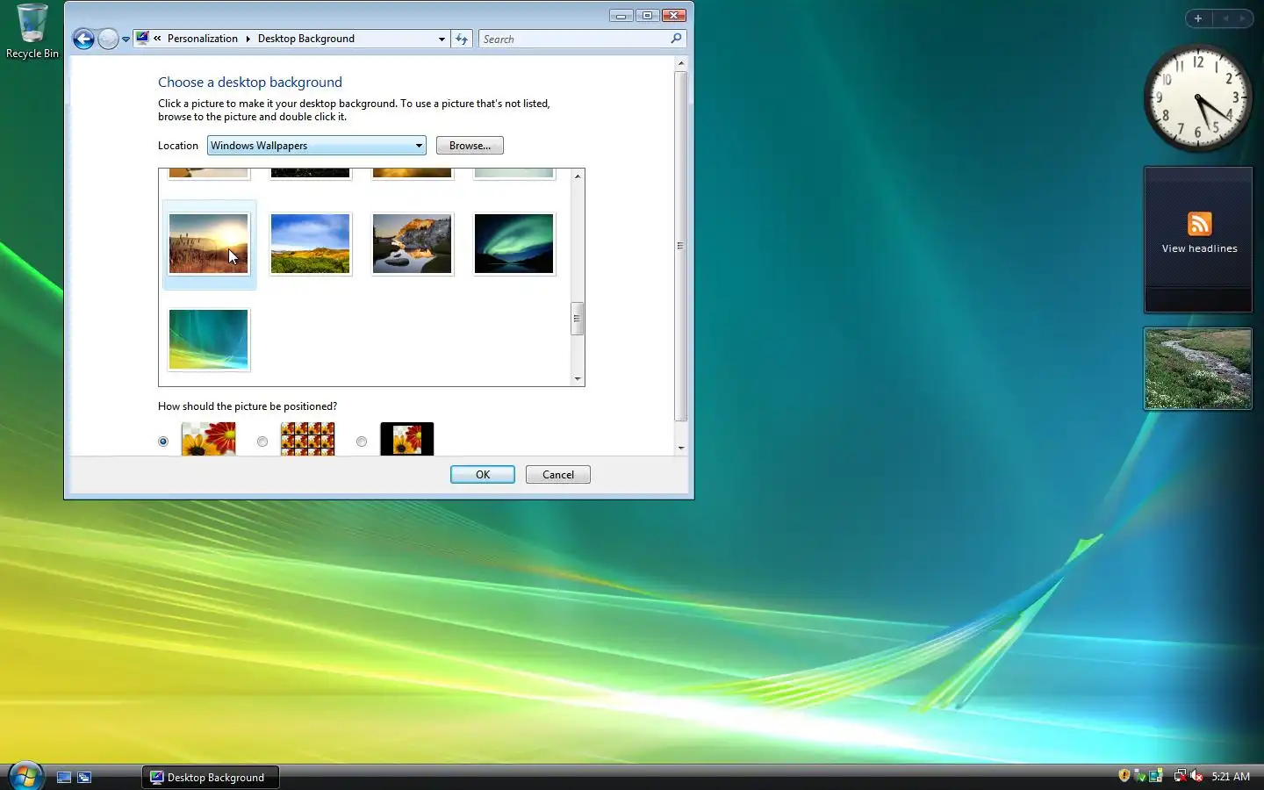1264x790 pixels.
Task: Click the Desktop Background breadcrumb
Action: pos(306,39)
